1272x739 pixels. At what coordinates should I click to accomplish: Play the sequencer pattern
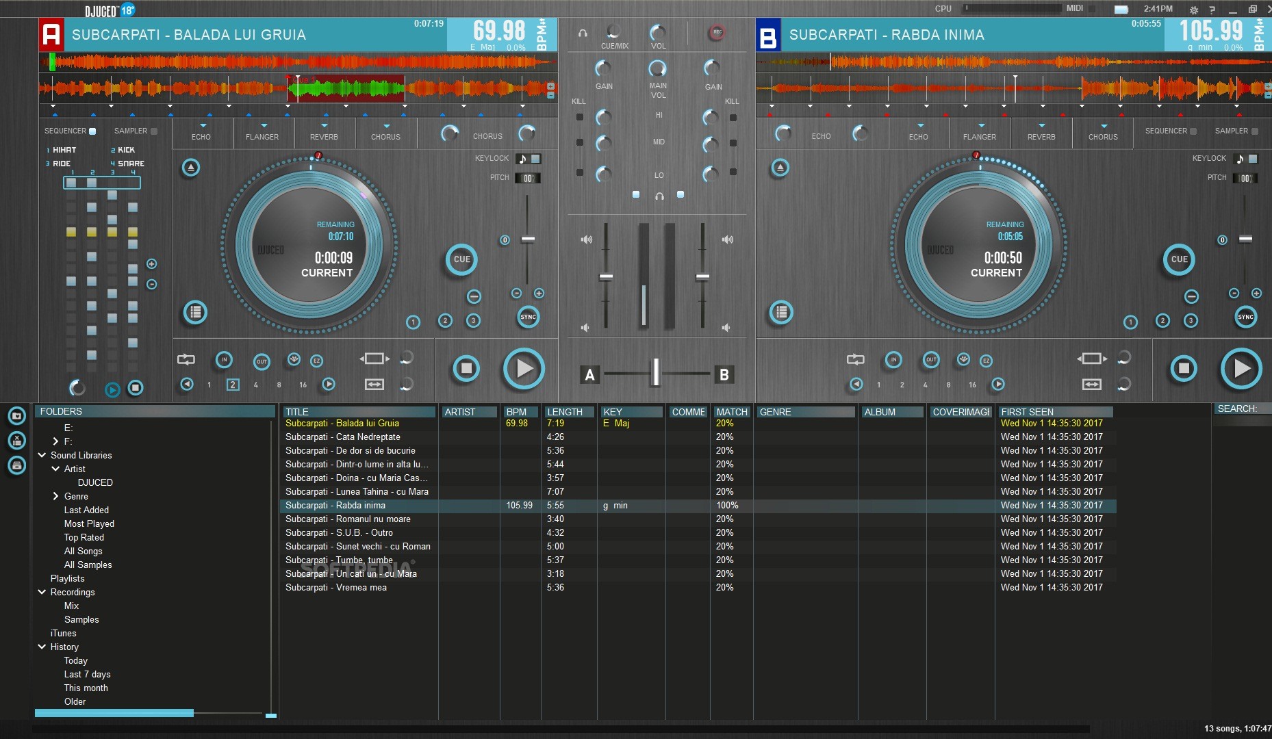112,390
